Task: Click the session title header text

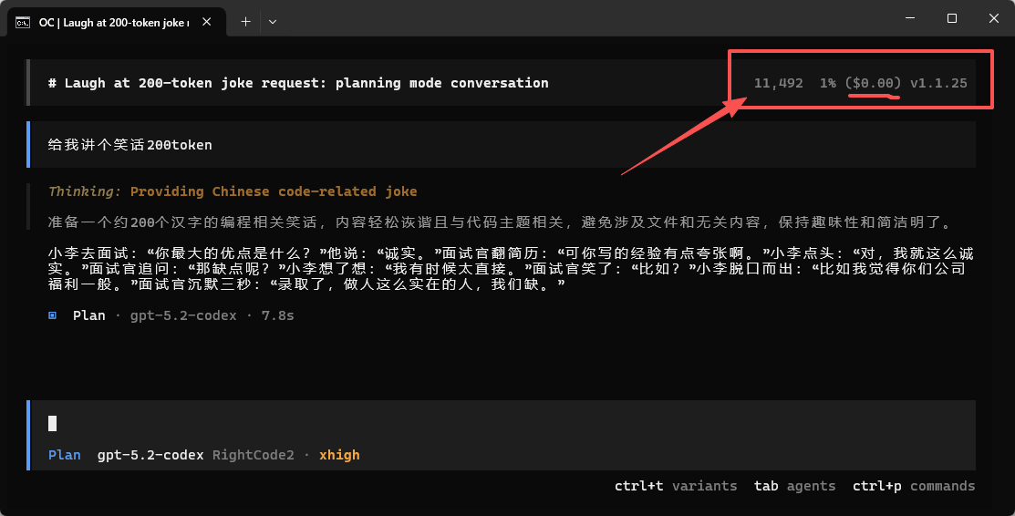Action: coord(298,83)
